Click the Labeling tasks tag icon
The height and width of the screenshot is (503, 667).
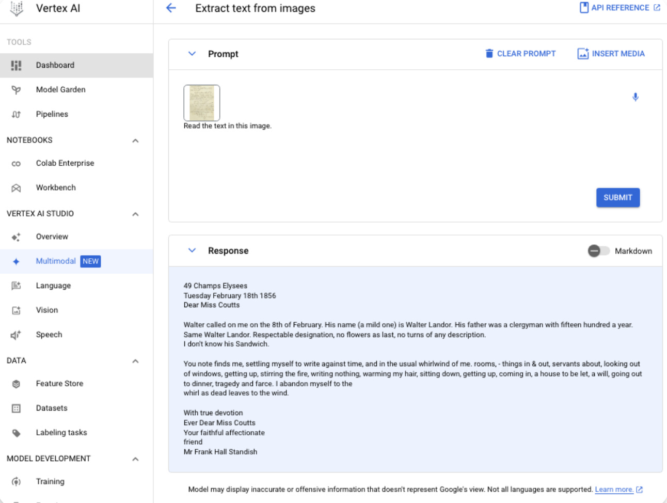(17, 433)
